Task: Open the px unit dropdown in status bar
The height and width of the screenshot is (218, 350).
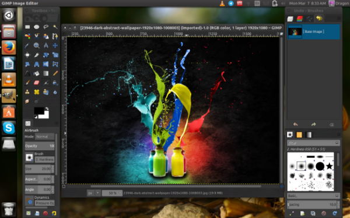Action: (x=93, y=193)
